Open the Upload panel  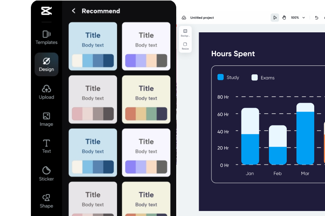[46, 92]
